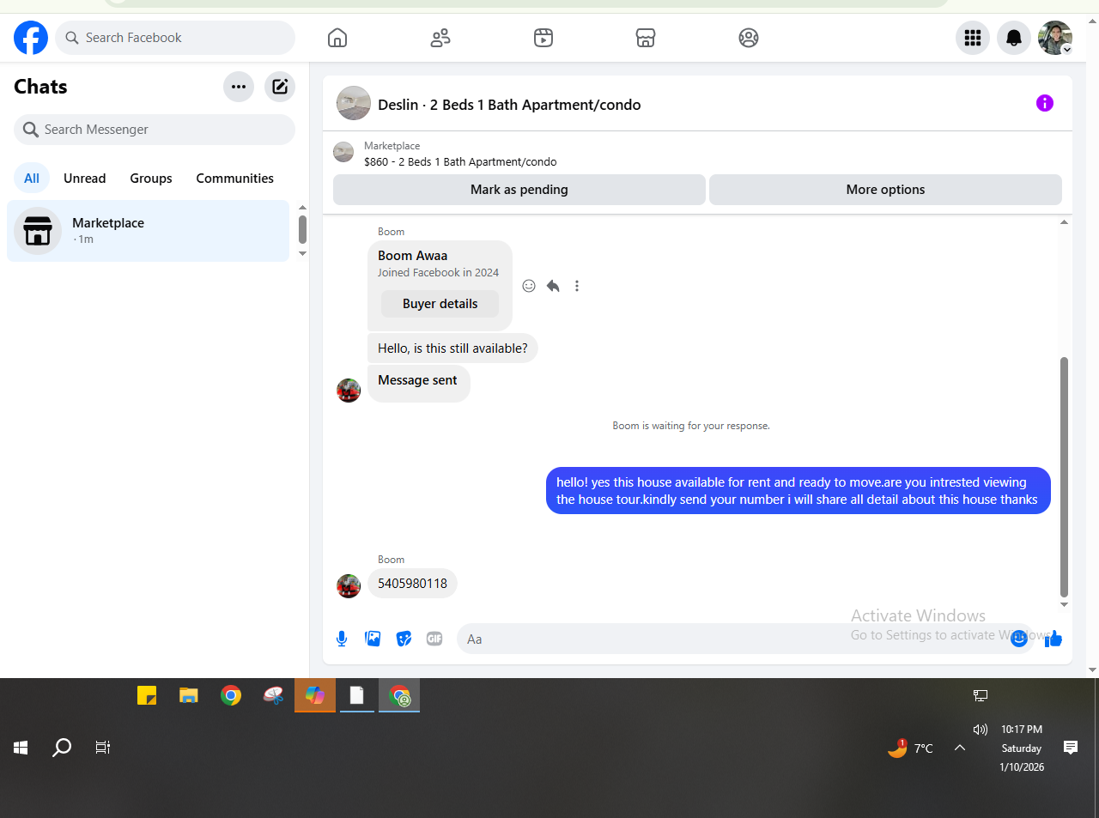Viewport: 1099px width, 818px height.
Task: Click the Facebook logo icon
Action: 31,38
